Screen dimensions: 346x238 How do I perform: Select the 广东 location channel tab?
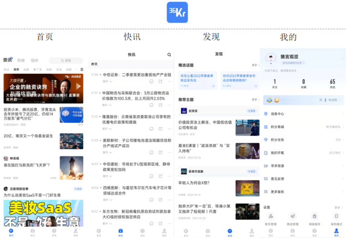tap(38, 69)
